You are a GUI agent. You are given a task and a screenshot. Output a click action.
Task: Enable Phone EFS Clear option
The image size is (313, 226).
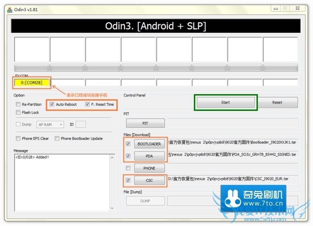[x=18, y=138]
